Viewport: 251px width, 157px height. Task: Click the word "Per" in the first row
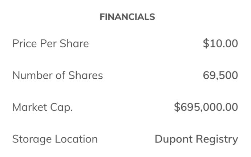(x=49, y=44)
